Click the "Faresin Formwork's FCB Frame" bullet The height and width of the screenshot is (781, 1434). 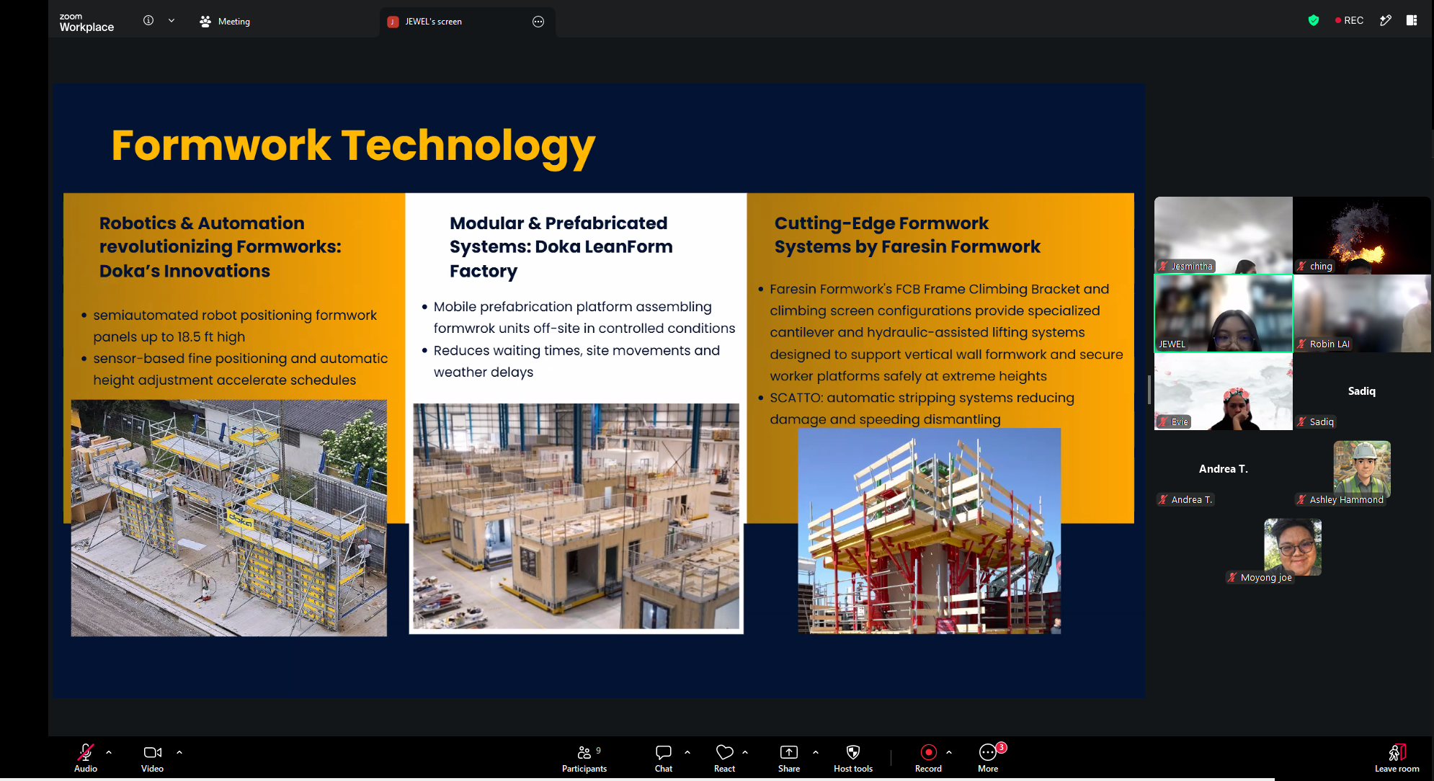pos(946,332)
